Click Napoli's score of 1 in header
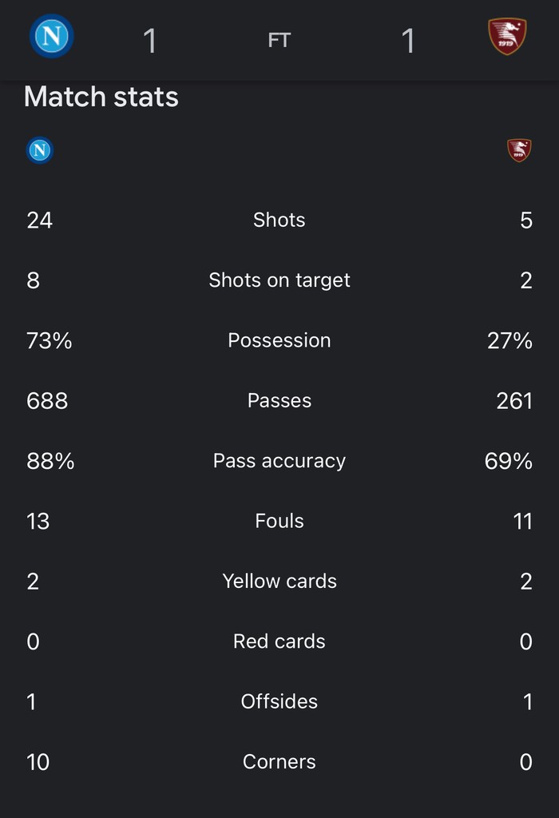The height and width of the screenshot is (818, 559). point(149,41)
